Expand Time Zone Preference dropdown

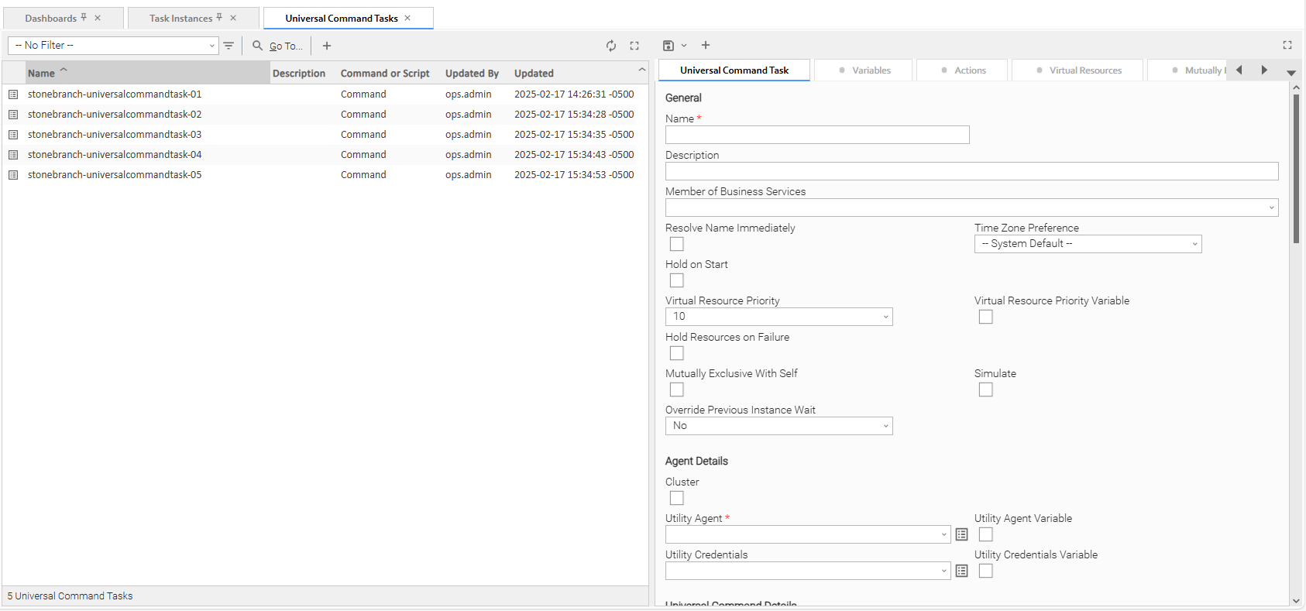pyautogui.click(x=1088, y=244)
